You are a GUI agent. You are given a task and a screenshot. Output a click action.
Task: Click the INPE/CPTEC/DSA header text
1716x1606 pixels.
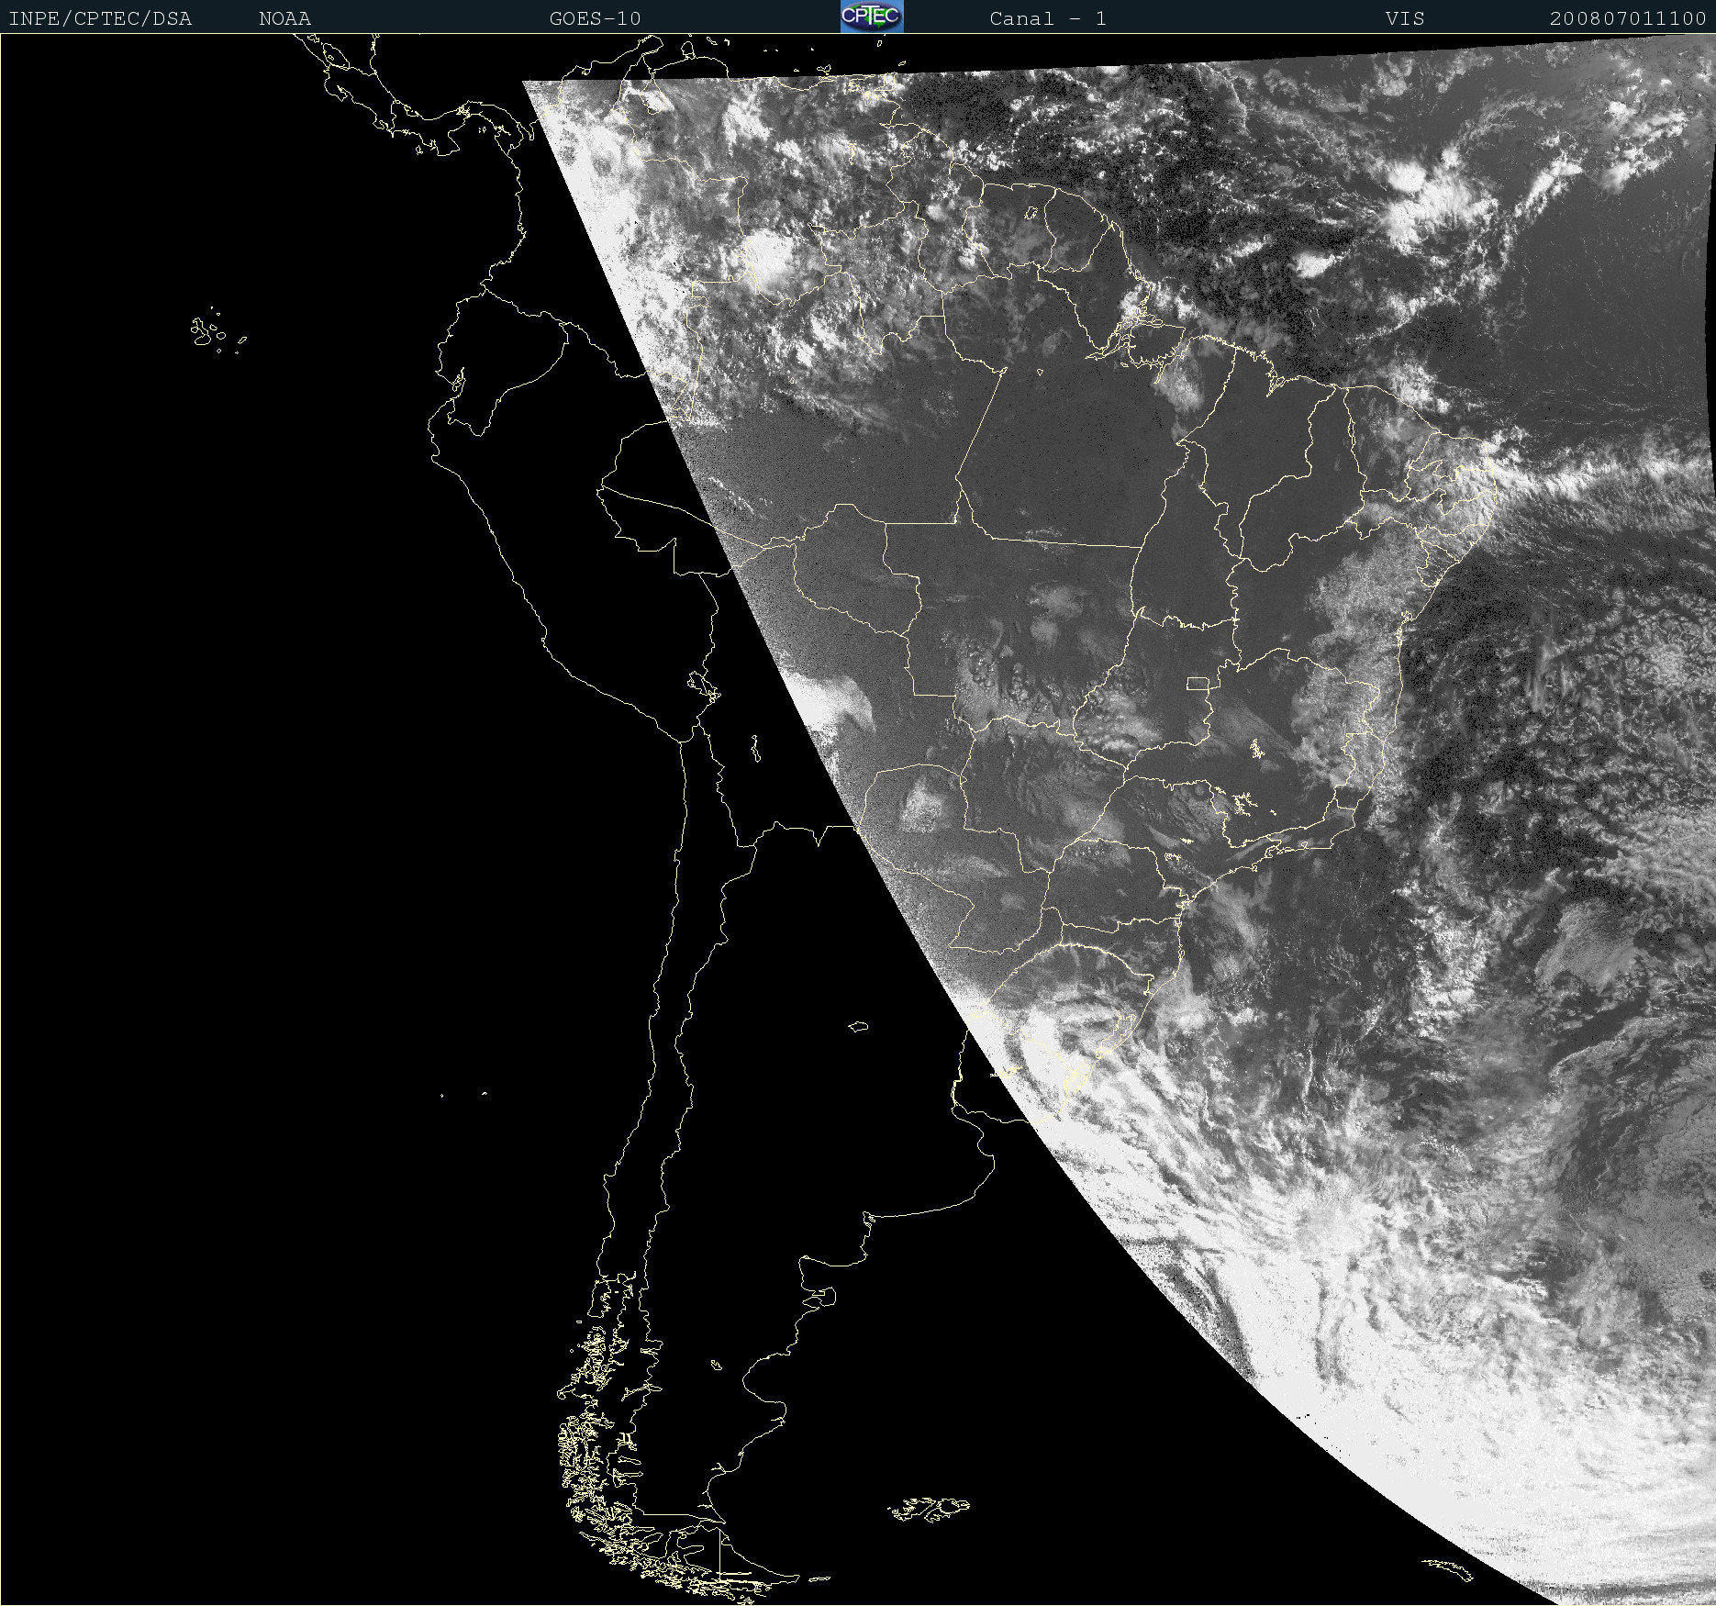[x=101, y=18]
